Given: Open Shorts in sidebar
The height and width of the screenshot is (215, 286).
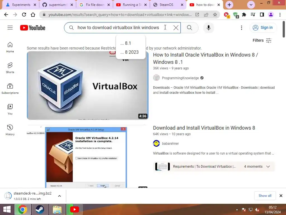Looking at the screenshot, I should point(10,68).
